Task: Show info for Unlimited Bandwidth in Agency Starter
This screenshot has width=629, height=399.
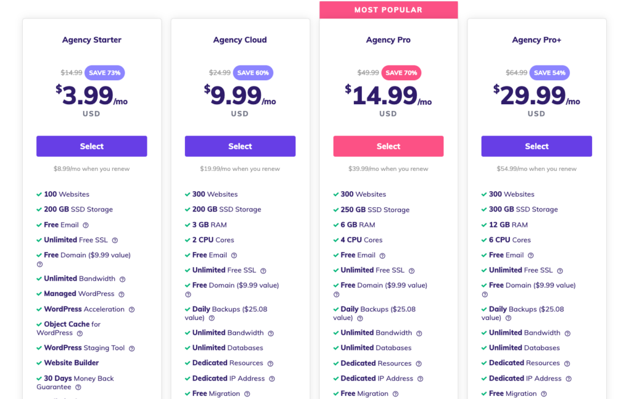Action: pyautogui.click(x=122, y=279)
